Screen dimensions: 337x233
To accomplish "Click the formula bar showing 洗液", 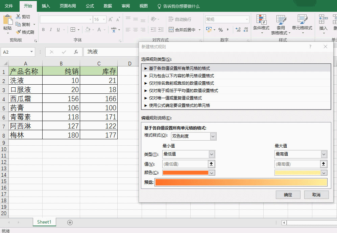I will click(x=111, y=52).
